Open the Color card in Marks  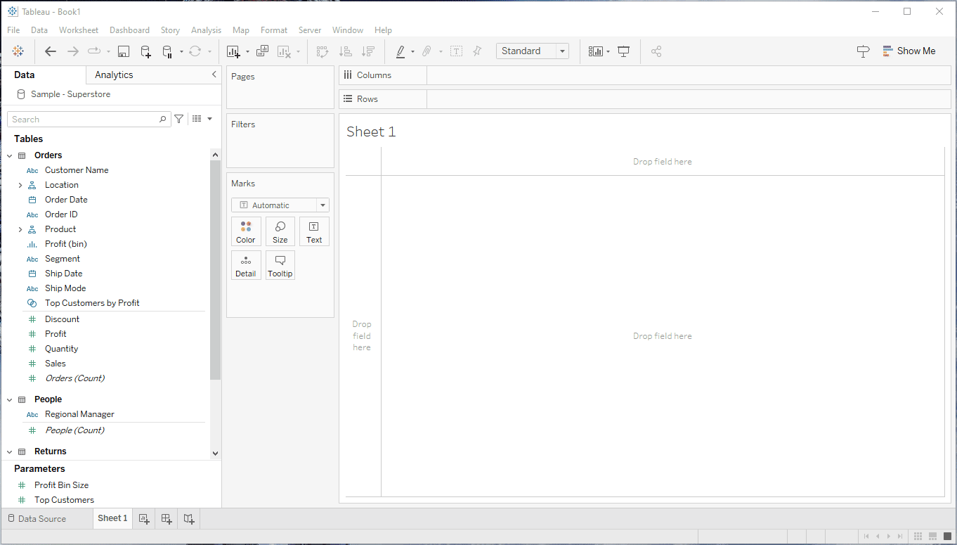(246, 231)
